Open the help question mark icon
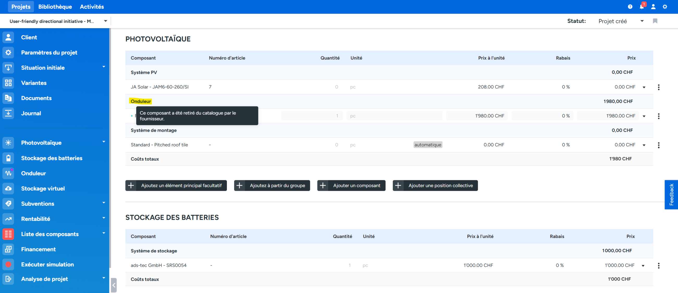678x293 pixels. (x=630, y=7)
